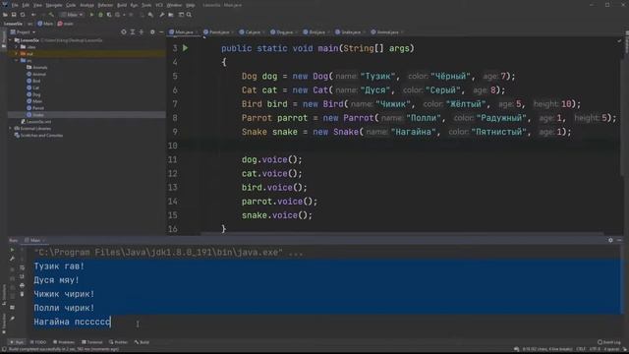Open Settings via wrench toolbar icon
629x354 pixels.
[x=161, y=15]
